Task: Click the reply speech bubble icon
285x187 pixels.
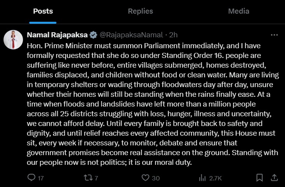Action: tap(32, 178)
